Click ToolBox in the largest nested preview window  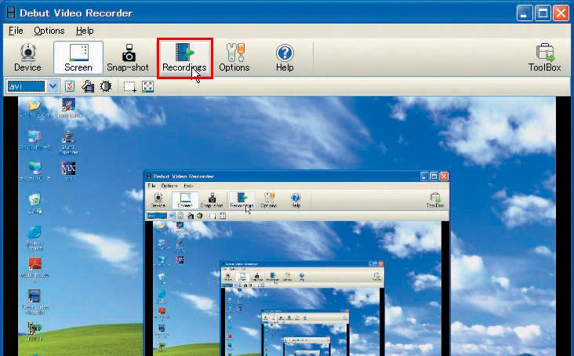tap(435, 200)
